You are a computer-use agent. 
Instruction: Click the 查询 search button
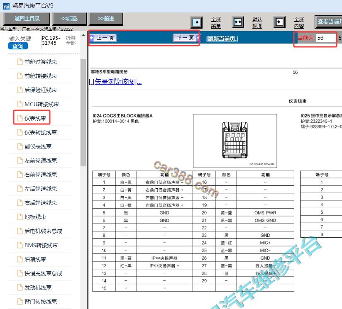click(x=18, y=46)
